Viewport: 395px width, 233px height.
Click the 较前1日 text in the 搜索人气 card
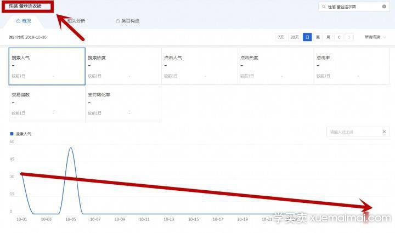(x=19, y=76)
